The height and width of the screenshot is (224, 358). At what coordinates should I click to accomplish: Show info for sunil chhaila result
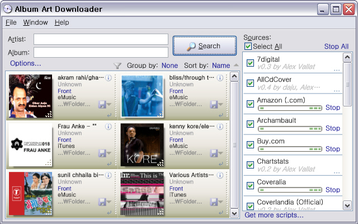pos(109,175)
